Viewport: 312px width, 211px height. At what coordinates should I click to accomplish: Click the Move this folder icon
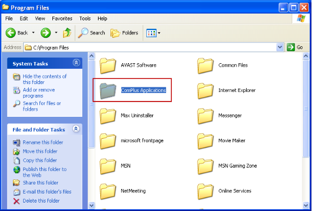click(x=16, y=152)
